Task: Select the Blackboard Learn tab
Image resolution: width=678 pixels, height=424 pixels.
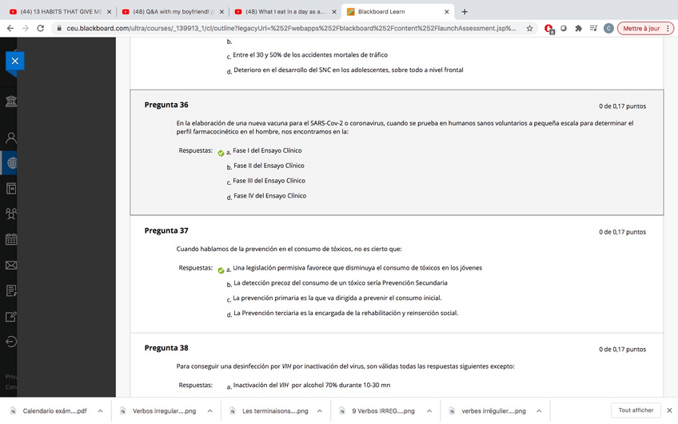Action: [398, 12]
